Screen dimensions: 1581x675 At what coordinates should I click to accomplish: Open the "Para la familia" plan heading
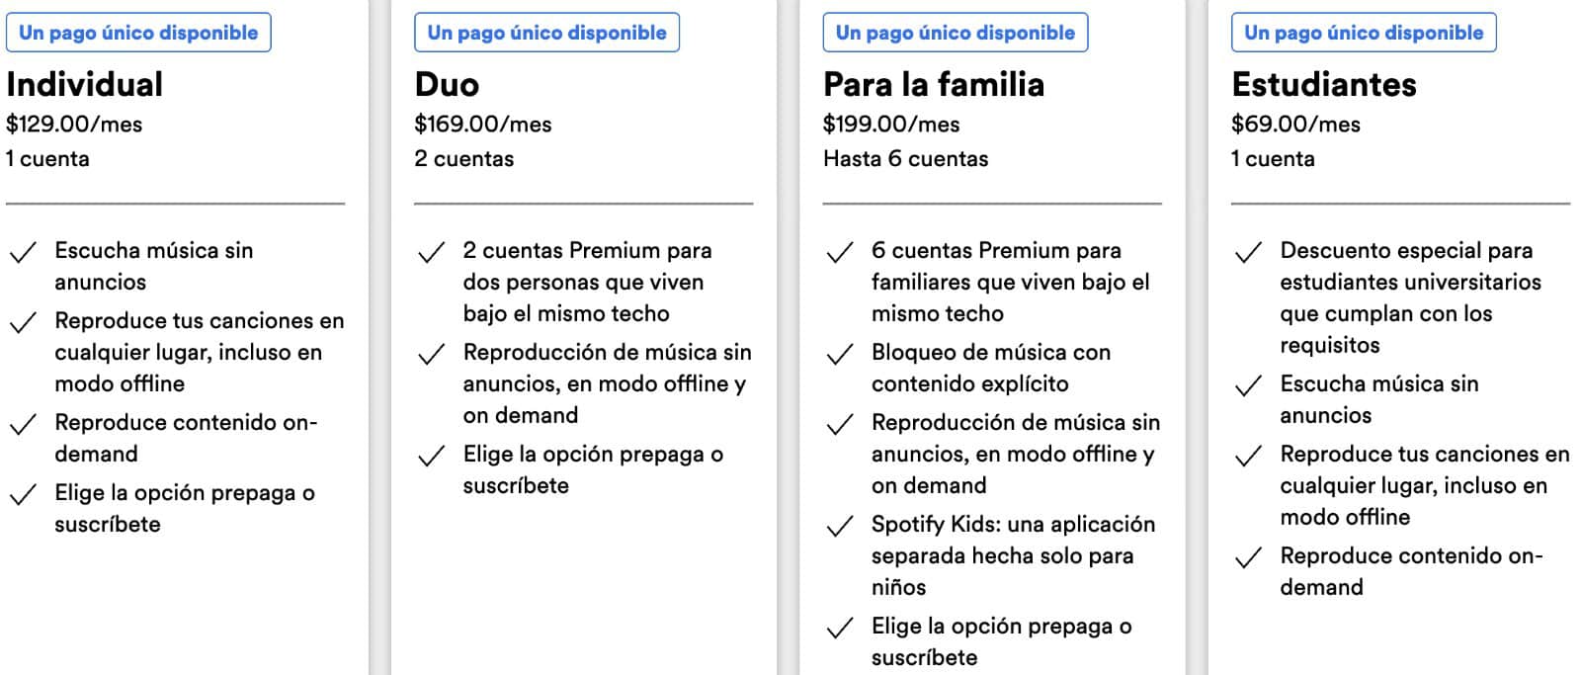click(x=933, y=85)
